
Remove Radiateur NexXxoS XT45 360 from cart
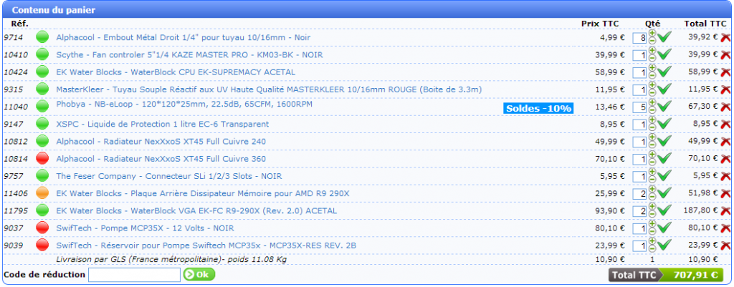coord(725,159)
